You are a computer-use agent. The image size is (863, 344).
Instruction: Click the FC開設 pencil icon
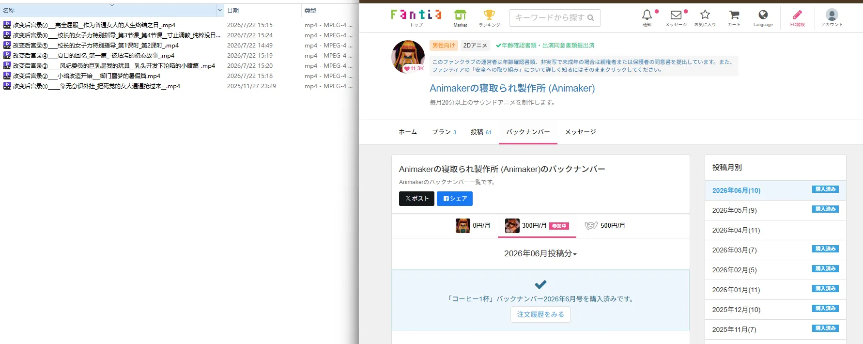click(797, 15)
